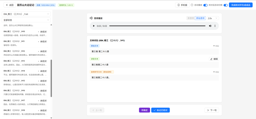
Task: Click the 音频时长 duration badge
Action: 66,5
